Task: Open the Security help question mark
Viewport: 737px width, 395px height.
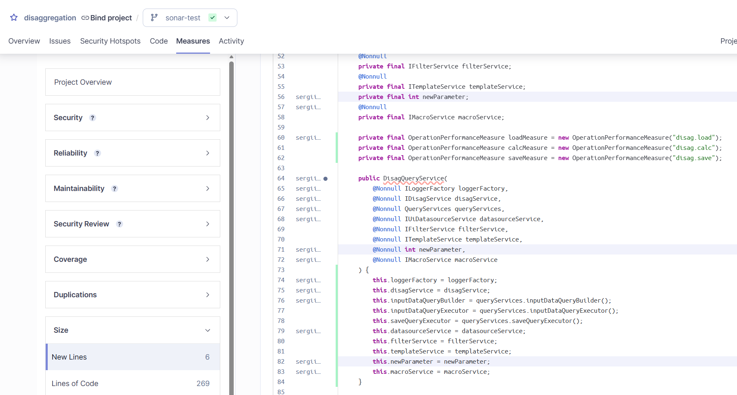Action: pos(93,118)
